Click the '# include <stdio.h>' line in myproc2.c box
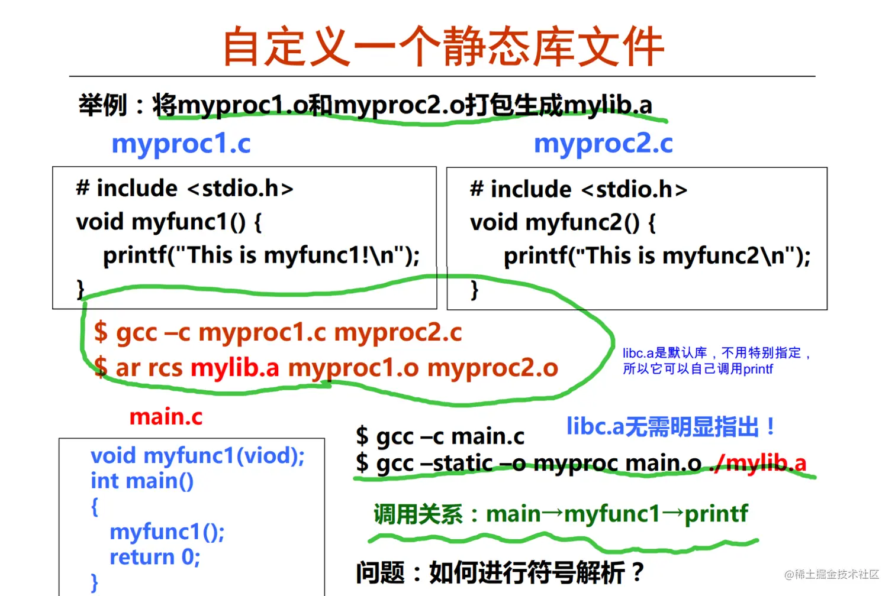This screenshot has height=596, width=895. point(578,190)
